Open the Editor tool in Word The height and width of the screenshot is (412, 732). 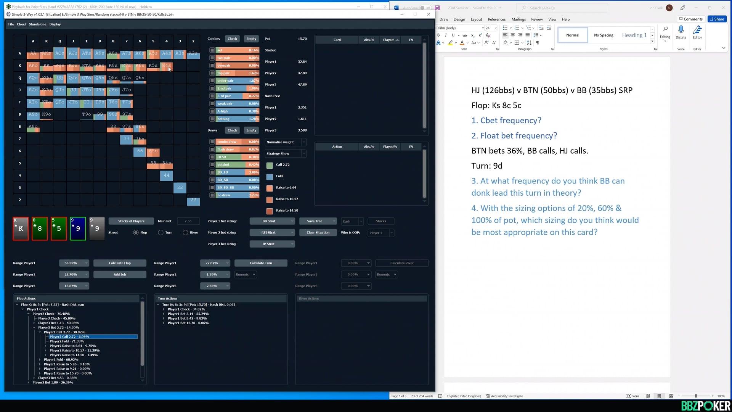[697, 30]
